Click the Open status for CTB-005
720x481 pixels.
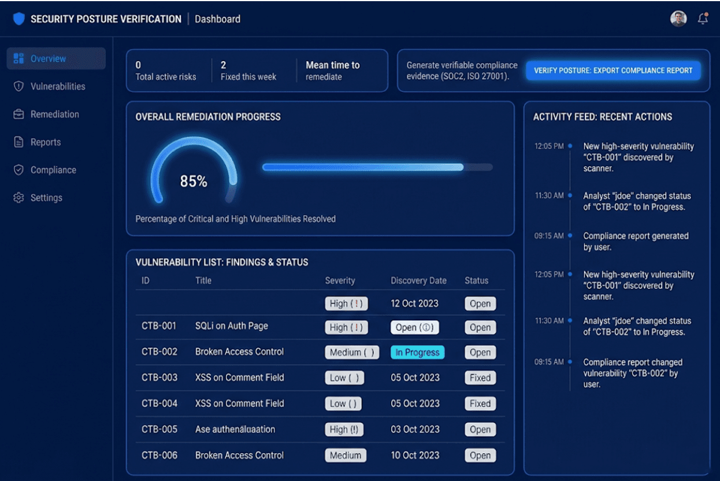click(480, 430)
